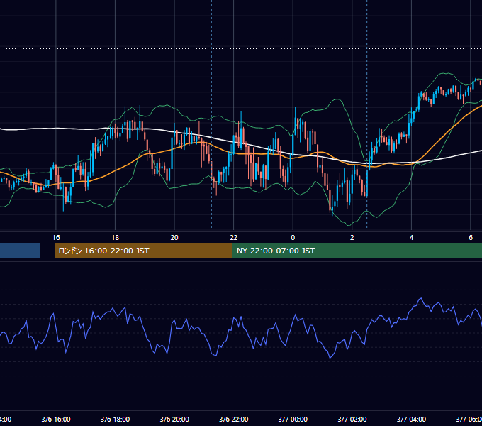Click the 3/6 16:00 date label
This screenshot has width=482, height=426.
(x=56, y=419)
